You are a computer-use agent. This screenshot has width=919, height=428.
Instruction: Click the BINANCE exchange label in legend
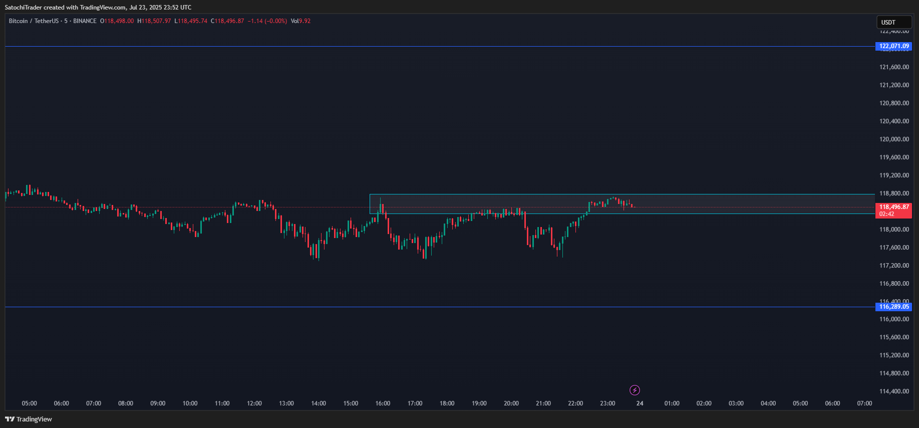tap(85, 21)
